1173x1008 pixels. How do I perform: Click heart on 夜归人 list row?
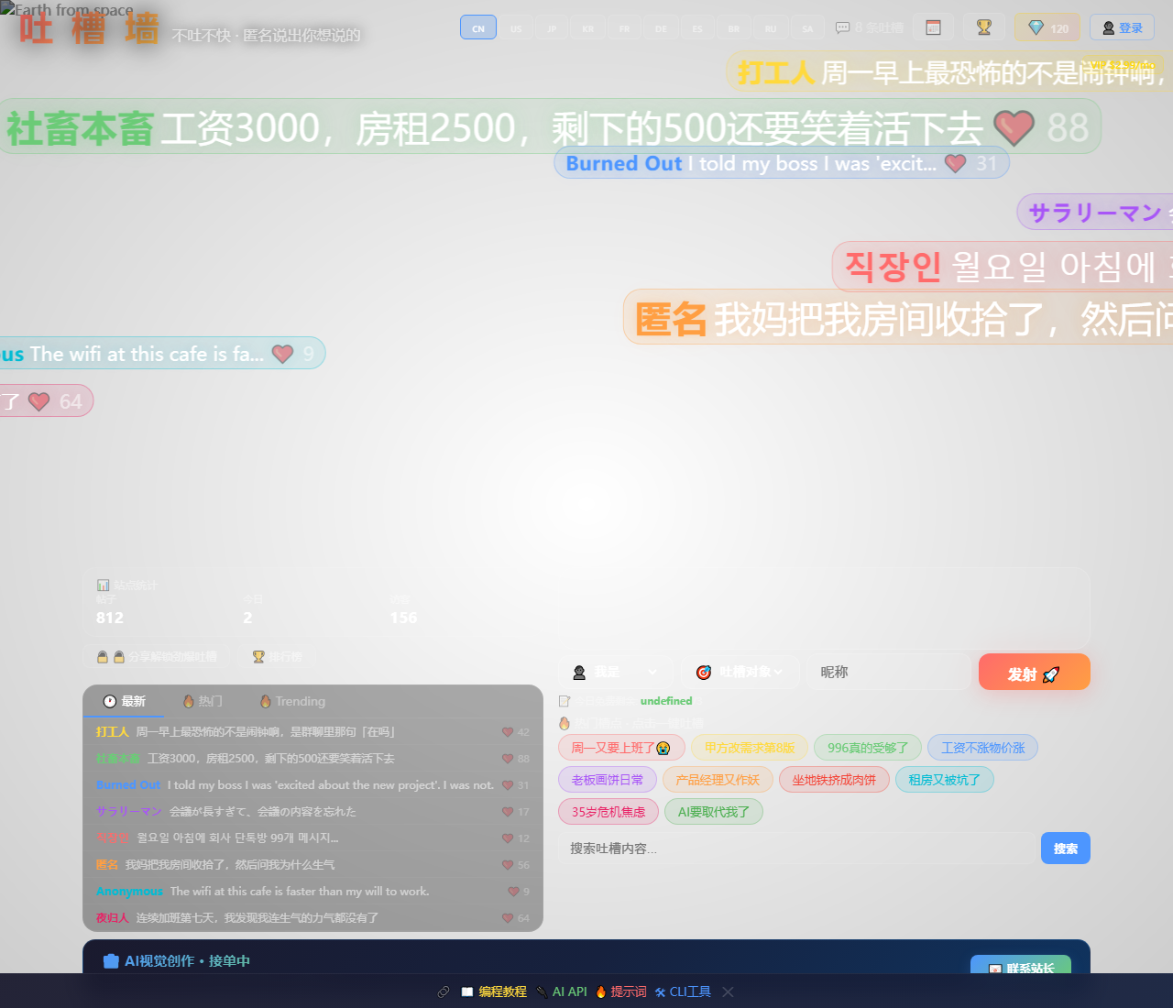point(508,918)
